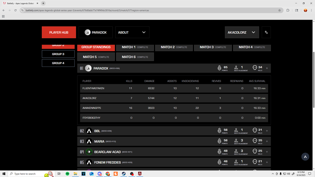Expand MARIA team player stats

[267, 141]
